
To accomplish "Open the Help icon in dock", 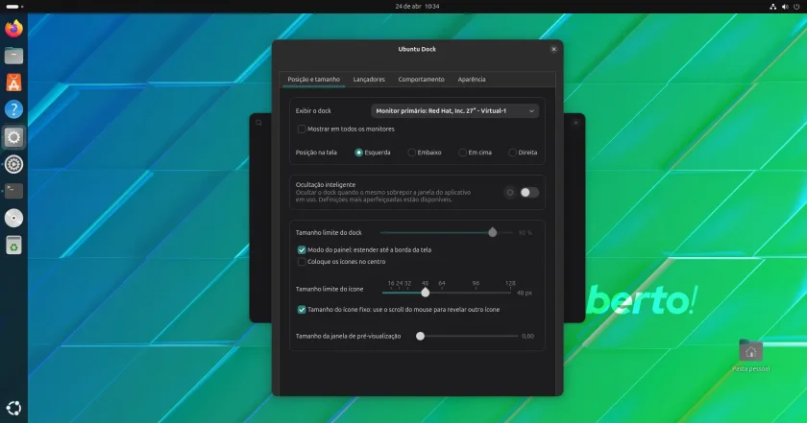I will (13, 109).
